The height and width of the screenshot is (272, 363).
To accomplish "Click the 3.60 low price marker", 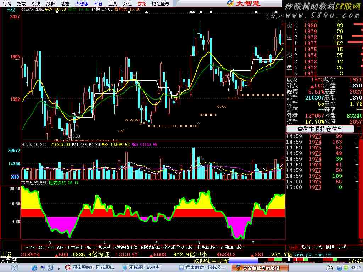I will coord(76,136).
